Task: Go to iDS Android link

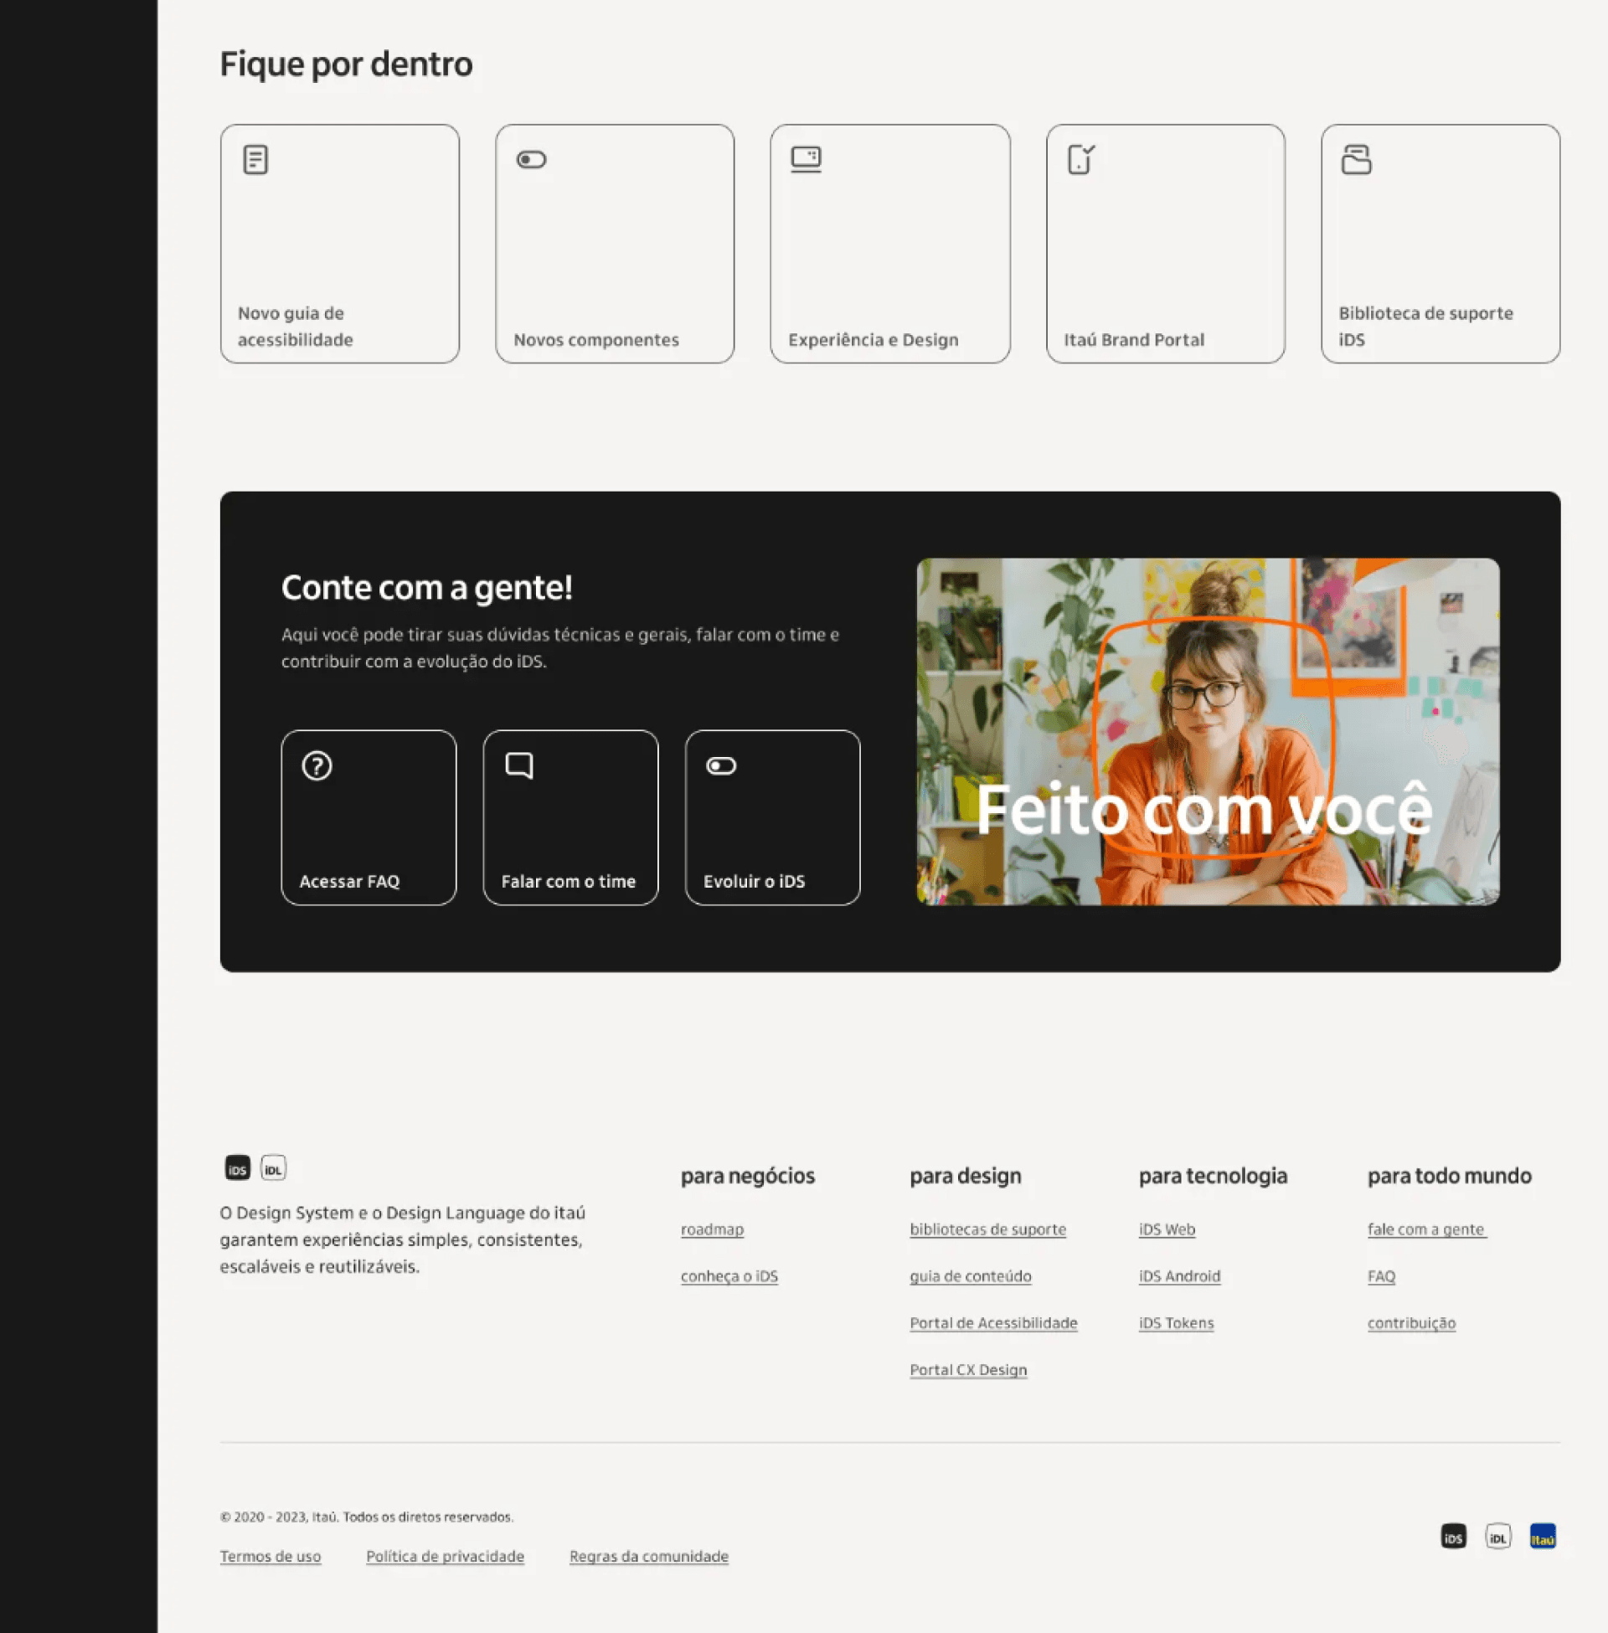Action: pyautogui.click(x=1179, y=1276)
